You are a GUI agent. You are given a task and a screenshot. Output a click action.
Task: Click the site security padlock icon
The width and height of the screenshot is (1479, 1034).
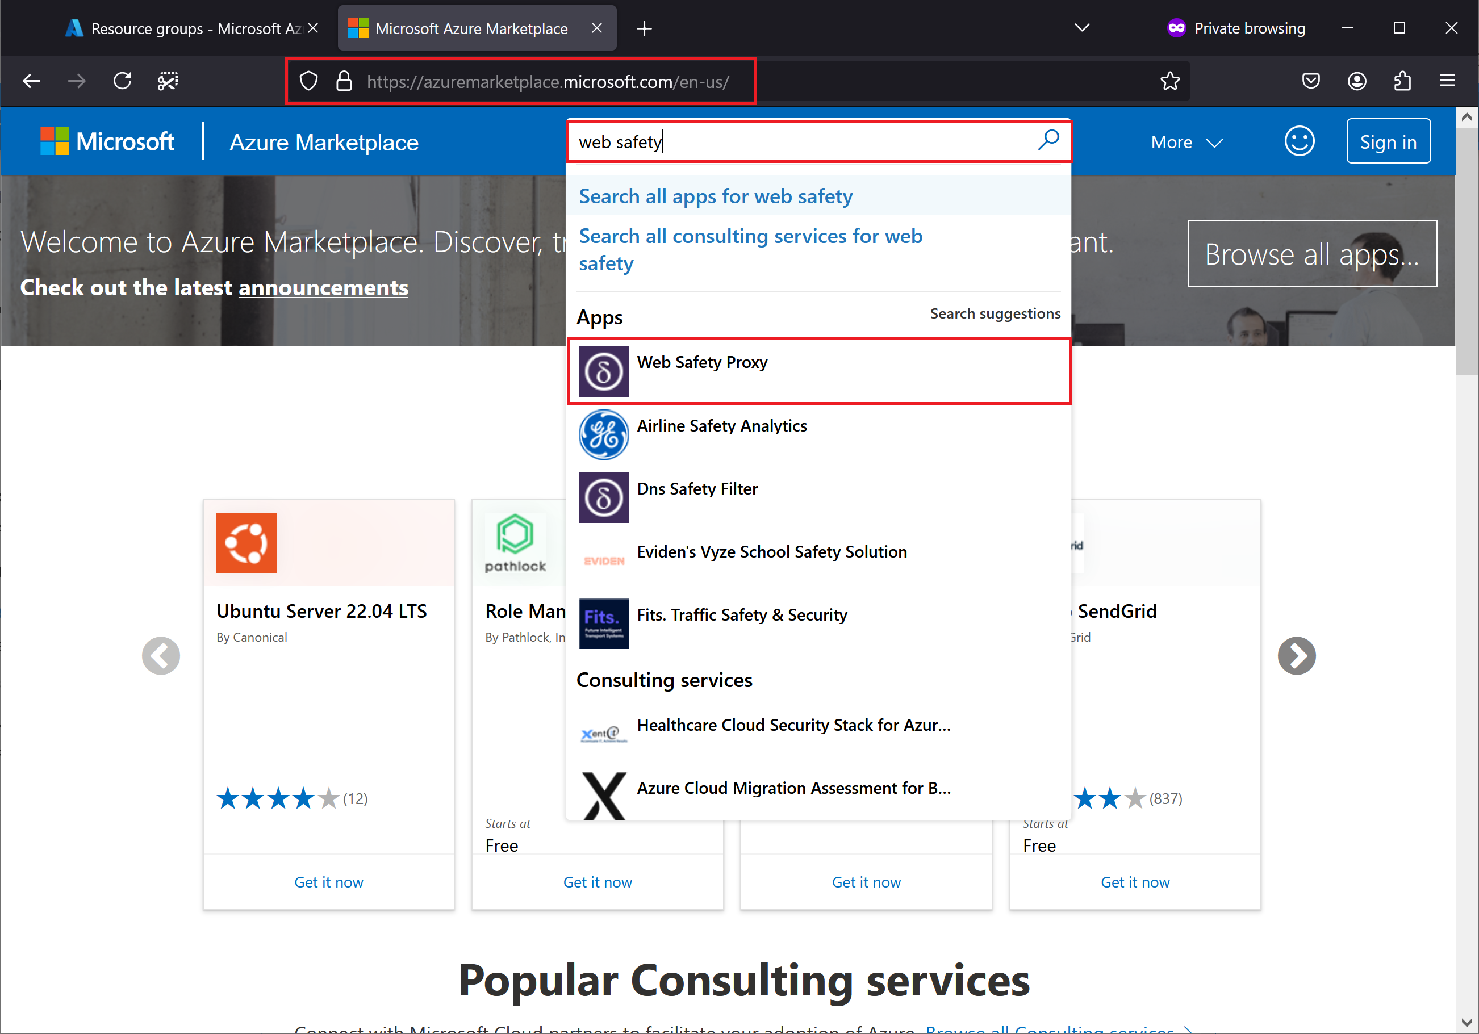344,81
